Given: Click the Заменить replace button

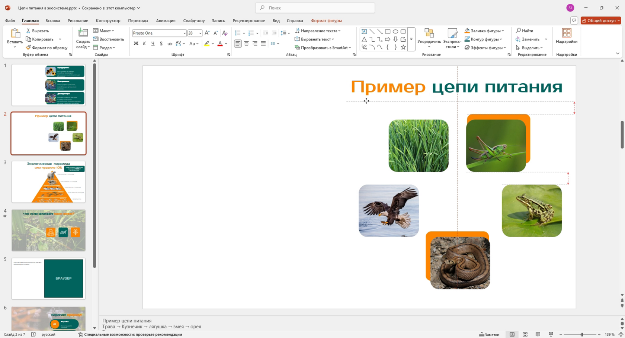Looking at the screenshot, I should coord(528,39).
